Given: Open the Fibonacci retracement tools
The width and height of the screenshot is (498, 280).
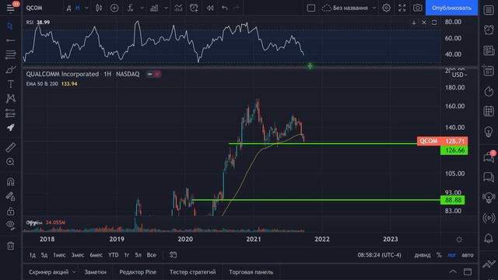Looking at the screenshot, I should tap(10, 54).
